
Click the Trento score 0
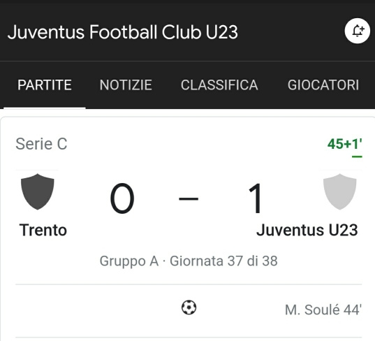[x=122, y=198]
